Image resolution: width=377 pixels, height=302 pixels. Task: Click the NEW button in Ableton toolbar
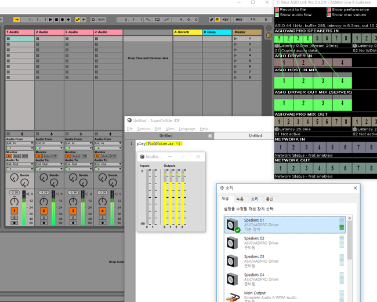tap(101, 20)
